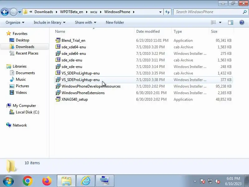This screenshot has height=187, width=249.
Task: Open recent pages dropdown beside Forward button
Action: [x=20, y=12]
